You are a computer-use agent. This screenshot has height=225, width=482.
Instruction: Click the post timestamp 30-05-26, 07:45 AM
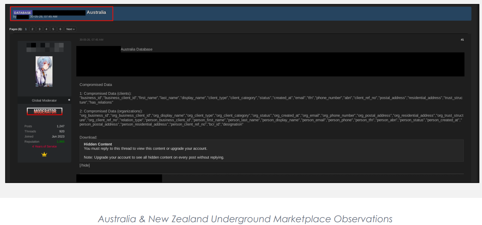91,40
